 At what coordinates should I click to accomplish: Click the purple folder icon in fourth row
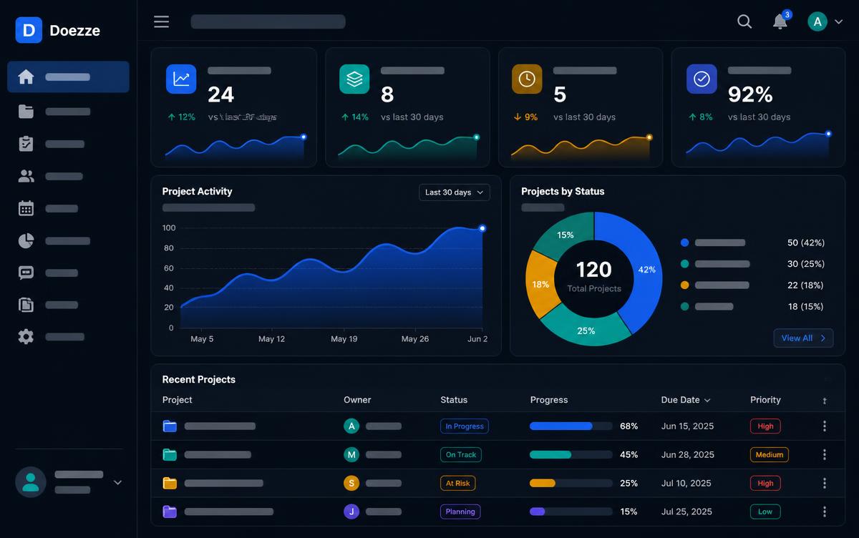click(170, 512)
